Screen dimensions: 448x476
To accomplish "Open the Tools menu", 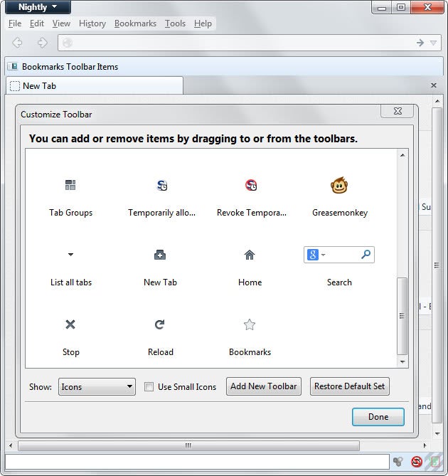I will coord(175,23).
